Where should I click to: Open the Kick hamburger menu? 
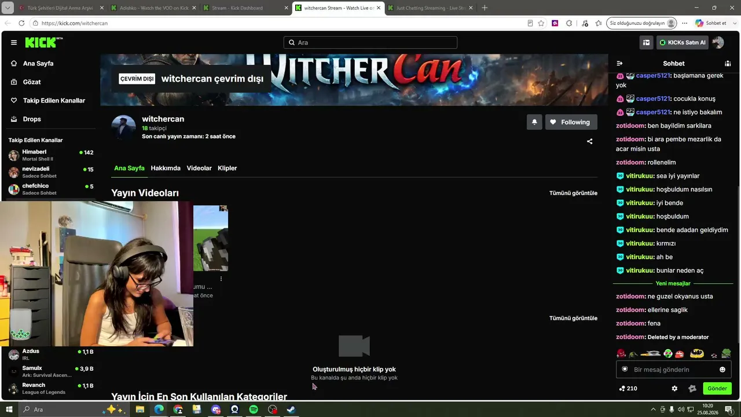14,42
